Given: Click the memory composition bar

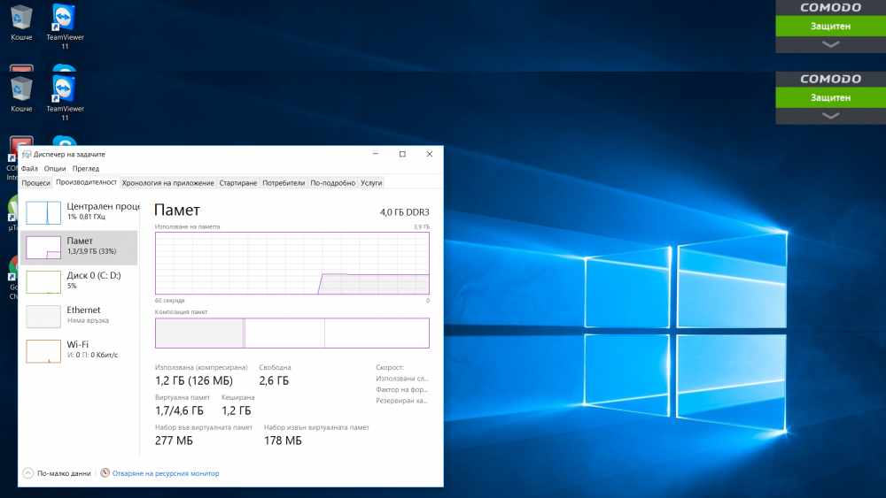Looking at the screenshot, I should 292,333.
